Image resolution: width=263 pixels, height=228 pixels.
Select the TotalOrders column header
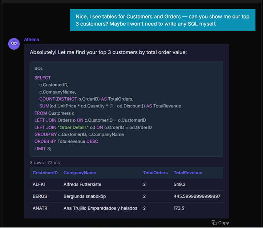tap(155, 173)
